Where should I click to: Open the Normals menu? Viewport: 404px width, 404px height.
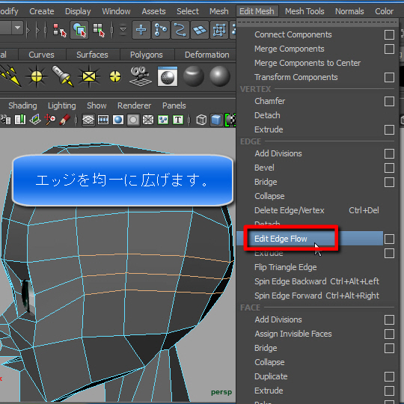(x=349, y=11)
